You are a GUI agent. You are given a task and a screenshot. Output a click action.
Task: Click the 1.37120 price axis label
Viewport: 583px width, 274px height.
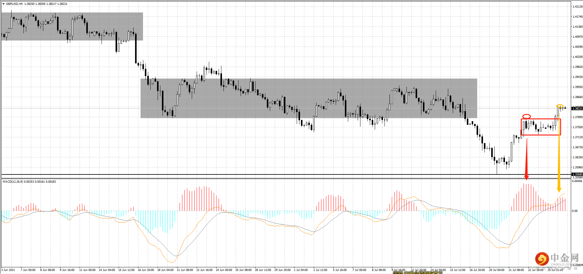(x=578, y=137)
